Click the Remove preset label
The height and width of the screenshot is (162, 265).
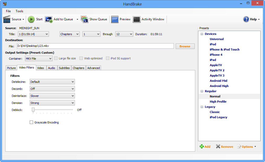pos(227,147)
